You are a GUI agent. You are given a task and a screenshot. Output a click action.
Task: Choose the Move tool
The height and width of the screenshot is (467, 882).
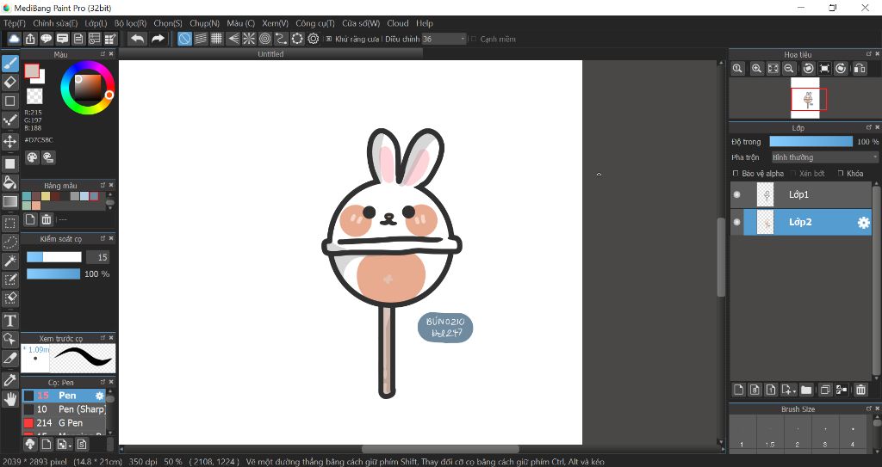pyautogui.click(x=10, y=141)
